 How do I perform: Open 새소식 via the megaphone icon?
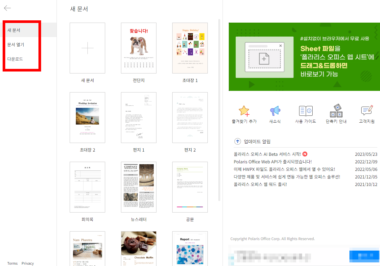(x=275, y=111)
